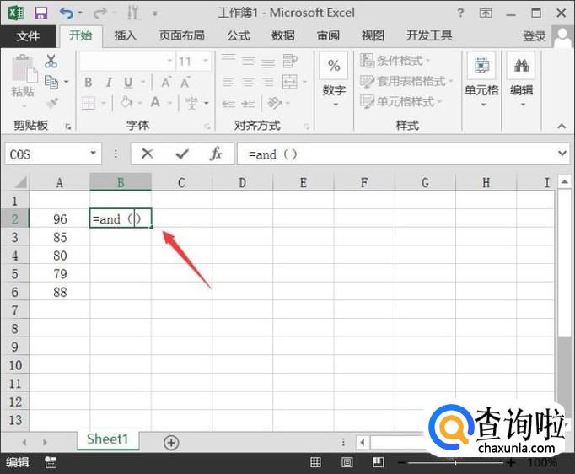Image resolution: width=575 pixels, height=474 pixels.
Task: Click the Align Right icon
Action: pos(268,82)
